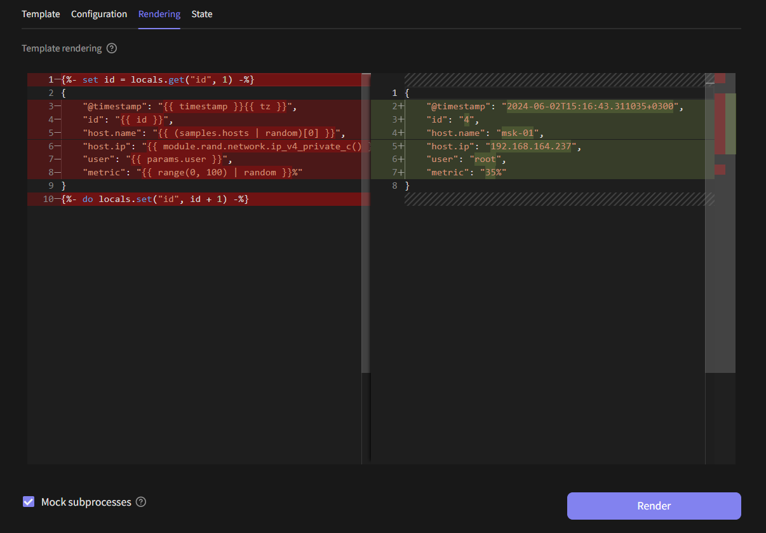Click the Mock subprocesses label text
Image resolution: width=766 pixels, height=533 pixels.
click(86, 502)
